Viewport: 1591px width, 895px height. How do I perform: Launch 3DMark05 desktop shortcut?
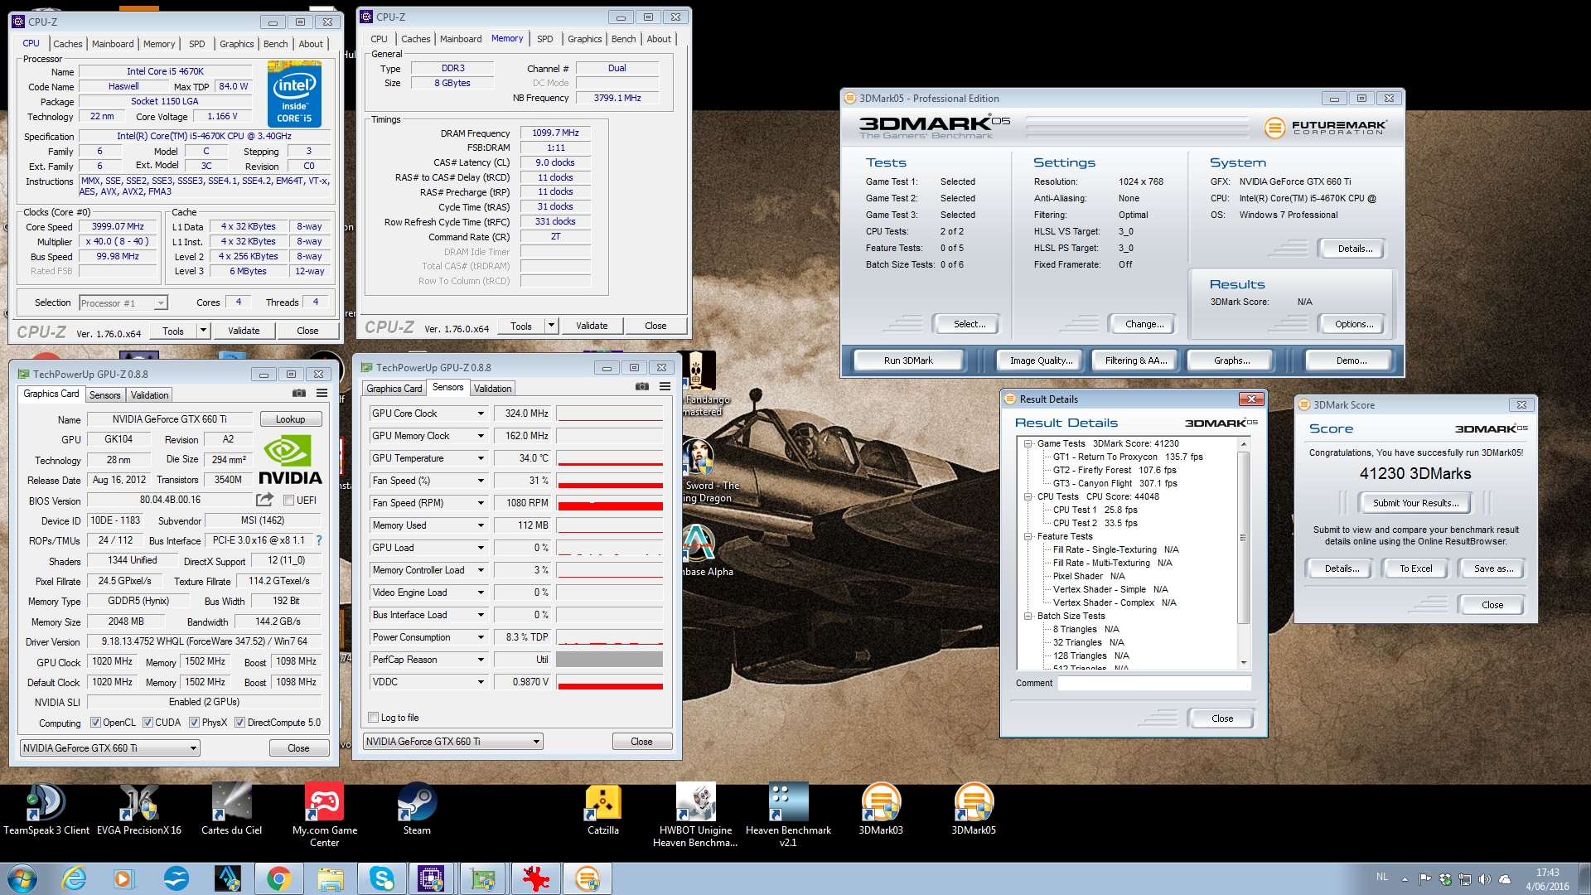pyautogui.click(x=974, y=810)
